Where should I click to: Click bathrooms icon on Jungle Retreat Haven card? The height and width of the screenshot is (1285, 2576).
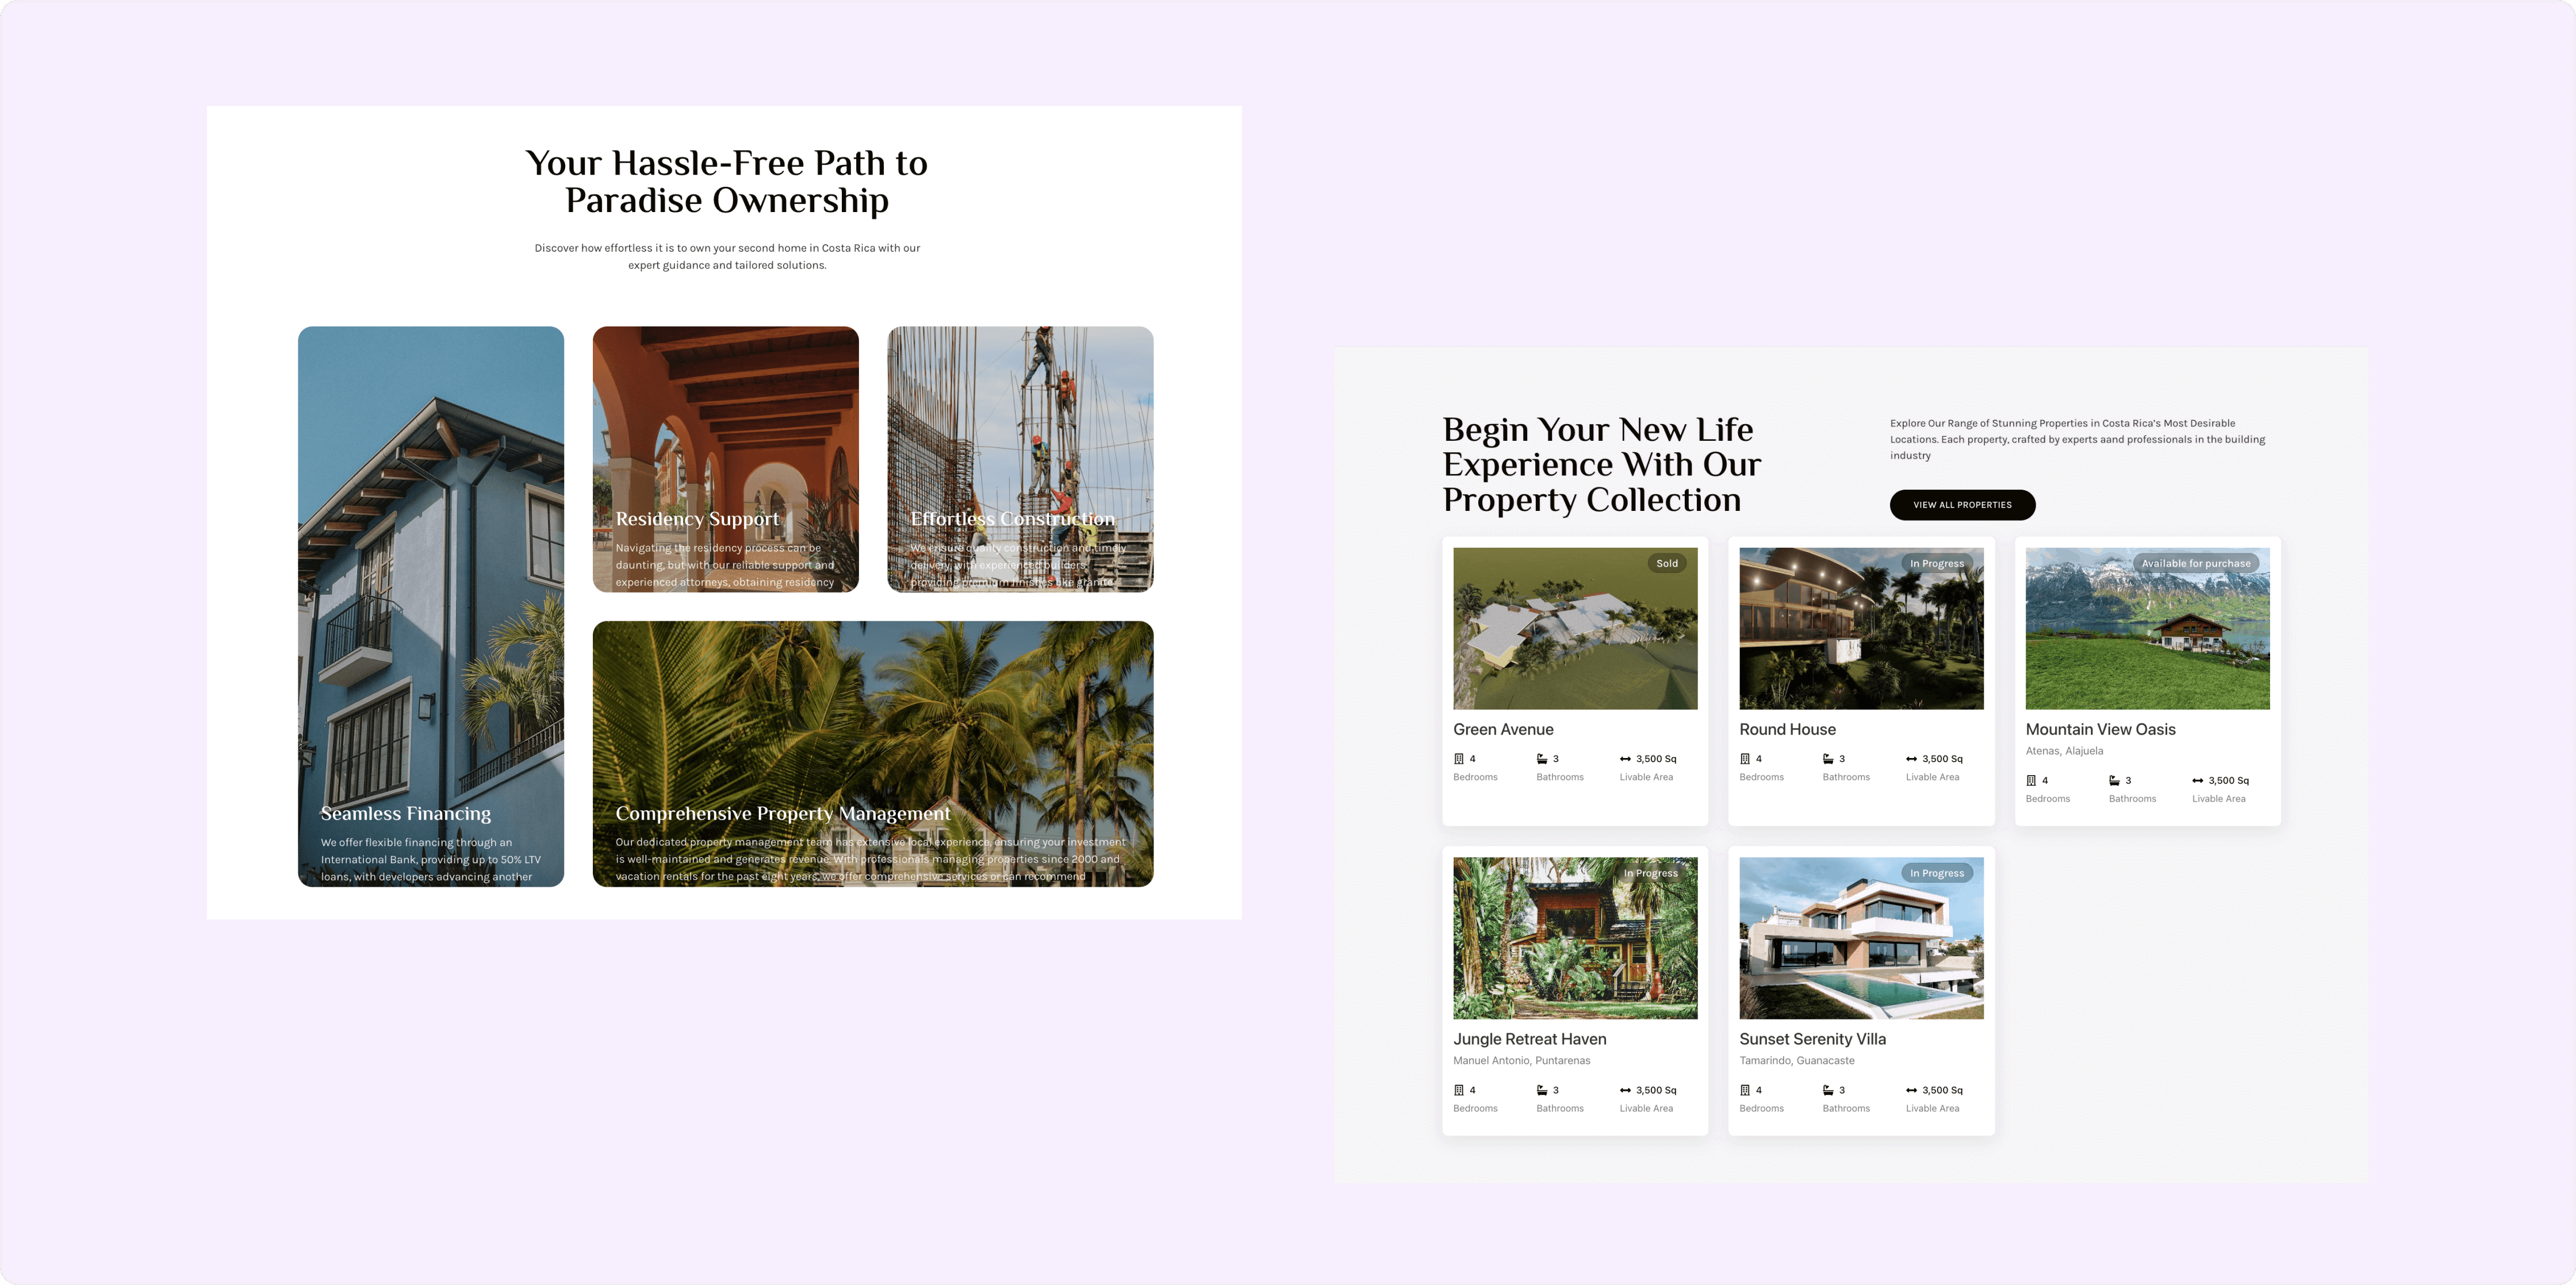[x=1542, y=1090]
